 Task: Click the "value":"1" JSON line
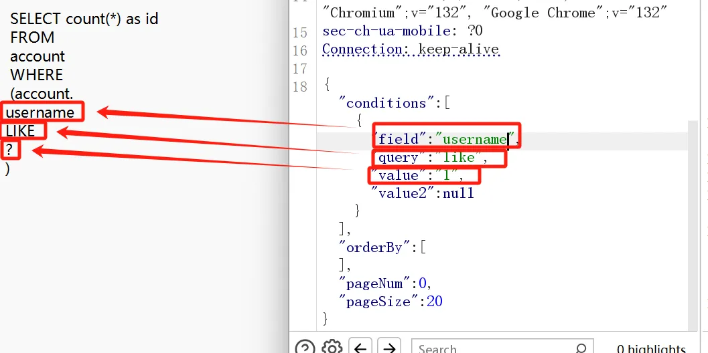pos(417,175)
